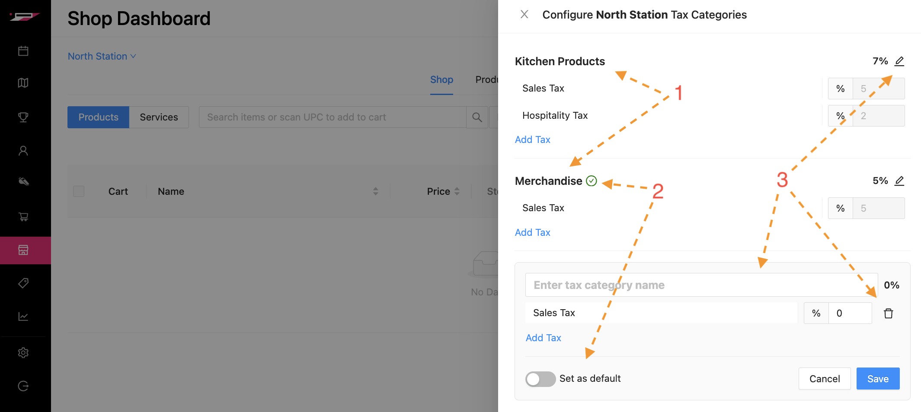The image size is (921, 412).
Task: Open settings gear in sidebar
Action: pyautogui.click(x=23, y=353)
